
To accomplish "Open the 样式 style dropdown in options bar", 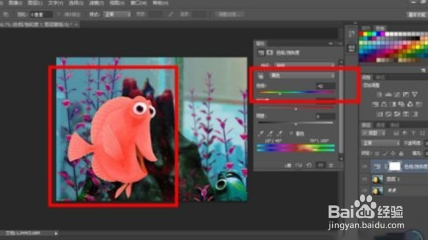I will coord(117,15).
